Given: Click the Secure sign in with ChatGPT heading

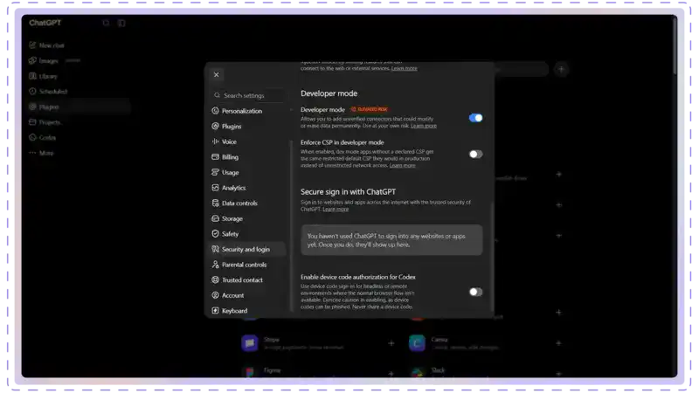Looking at the screenshot, I should coord(348,191).
